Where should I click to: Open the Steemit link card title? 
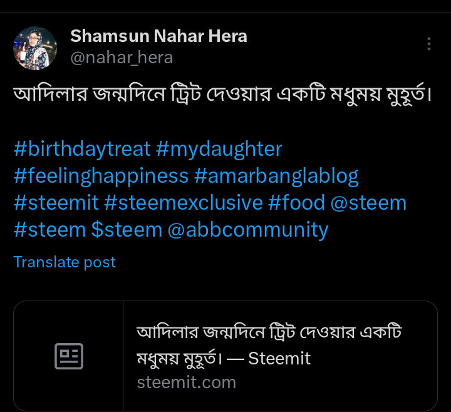point(269,345)
